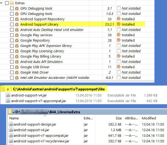Select android-support-v4.jar in appcompat libs folder
This screenshot has width=167, height=145.
(29, 95)
